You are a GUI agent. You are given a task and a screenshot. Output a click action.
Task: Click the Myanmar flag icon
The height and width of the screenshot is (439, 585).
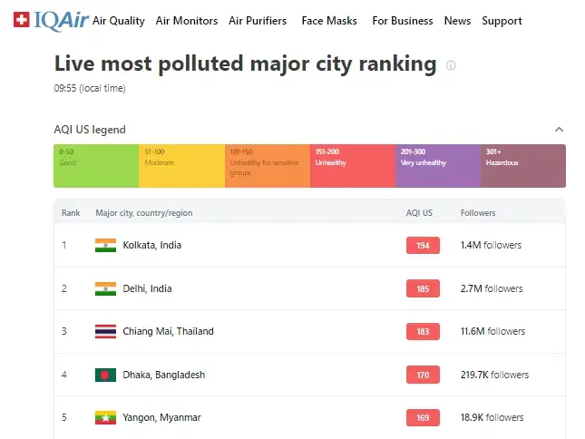click(x=105, y=417)
